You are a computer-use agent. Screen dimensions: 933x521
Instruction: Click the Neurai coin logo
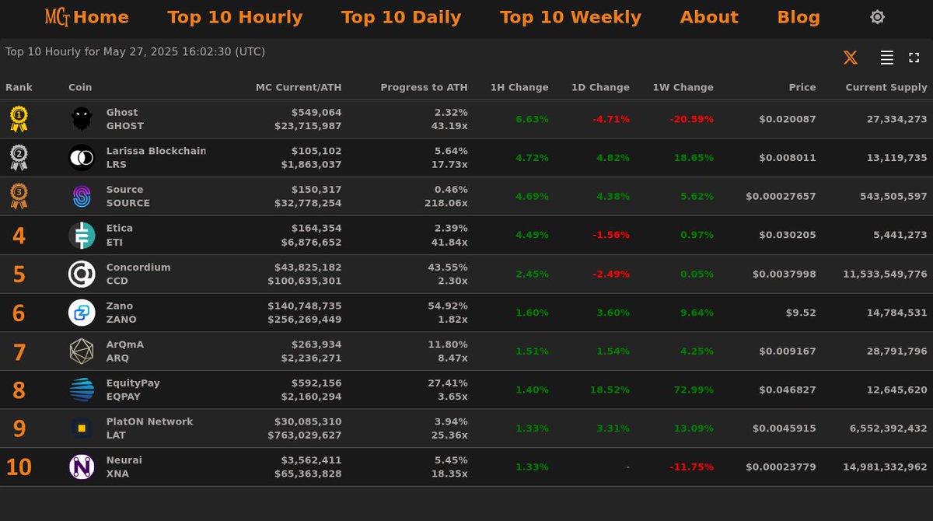coord(82,467)
